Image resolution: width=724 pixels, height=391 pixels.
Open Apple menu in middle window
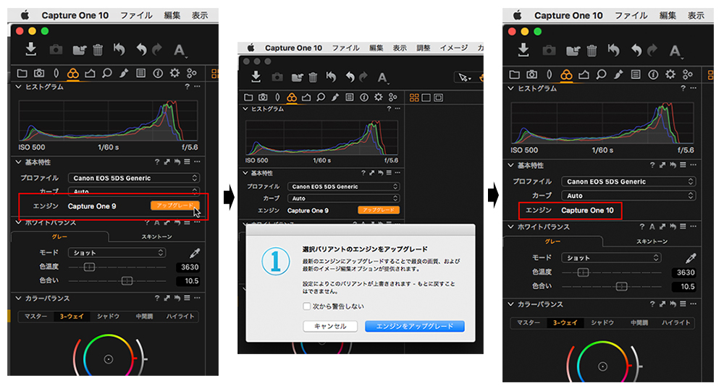tap(251, 48)
